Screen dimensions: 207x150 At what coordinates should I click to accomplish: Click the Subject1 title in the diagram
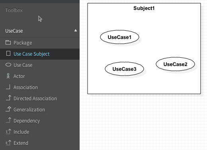(144, 8)
